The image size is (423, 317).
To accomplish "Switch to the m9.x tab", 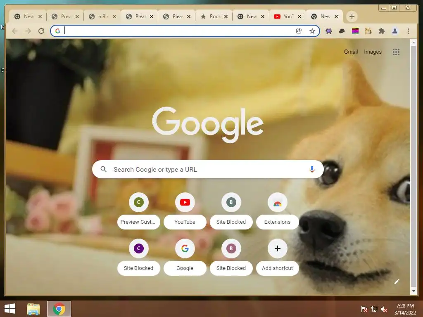I will coord(102,17).
